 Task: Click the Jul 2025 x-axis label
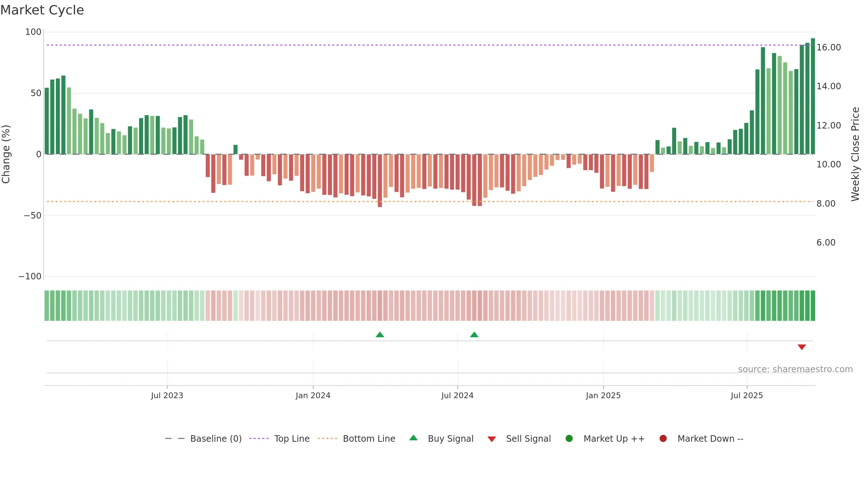click(747, 396)
